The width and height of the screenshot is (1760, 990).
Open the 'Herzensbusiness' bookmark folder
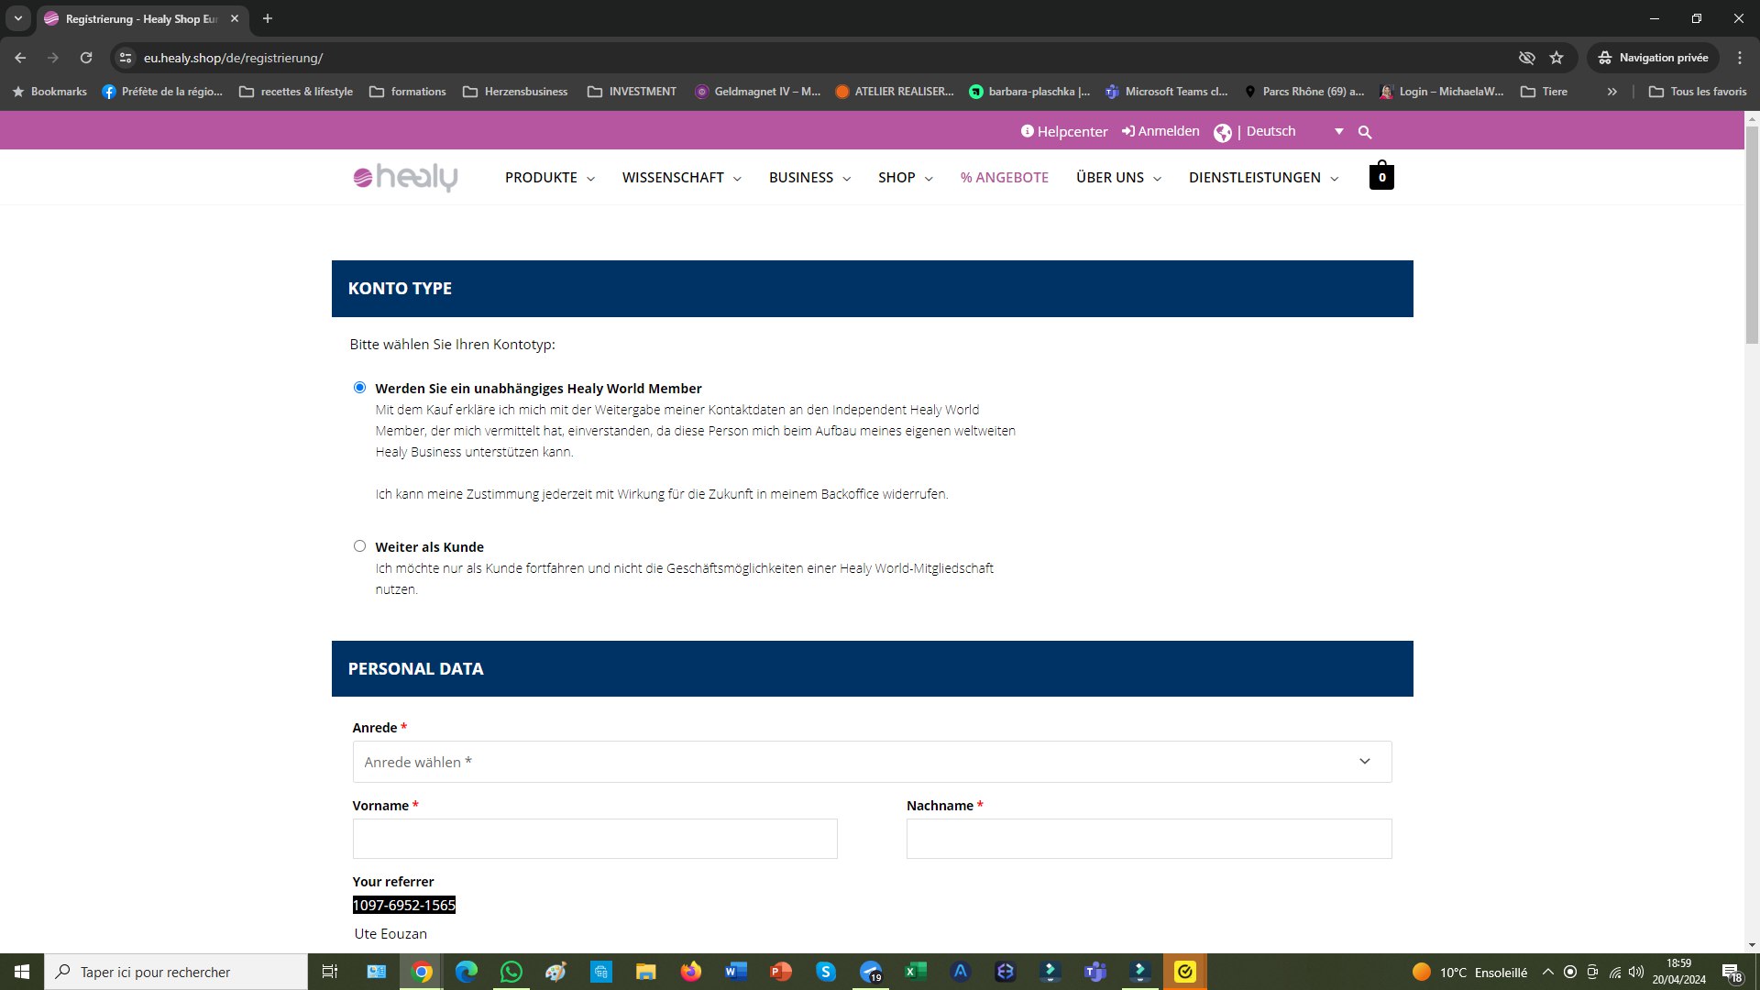pyautogui.click(x=515, y=92)
